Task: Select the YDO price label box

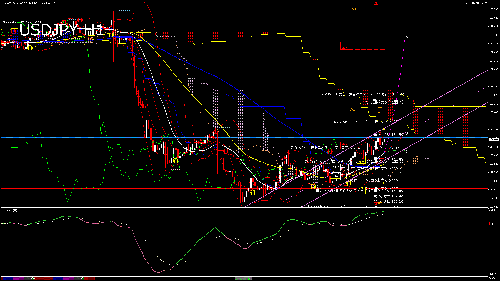Action: pyautogui.click(x=336, y=167)
